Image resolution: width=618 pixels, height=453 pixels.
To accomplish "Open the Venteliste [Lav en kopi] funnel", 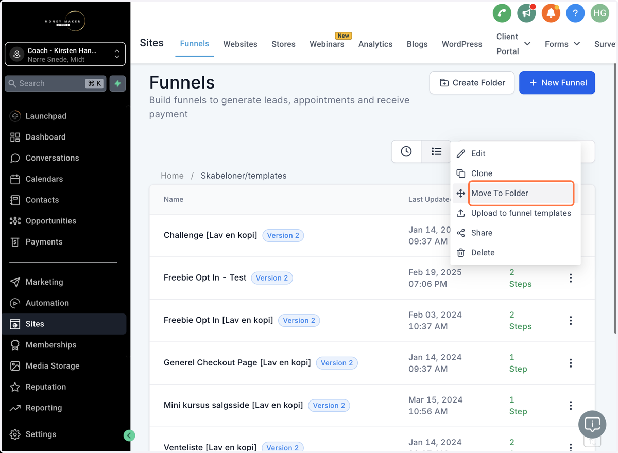I will [210, 447].
